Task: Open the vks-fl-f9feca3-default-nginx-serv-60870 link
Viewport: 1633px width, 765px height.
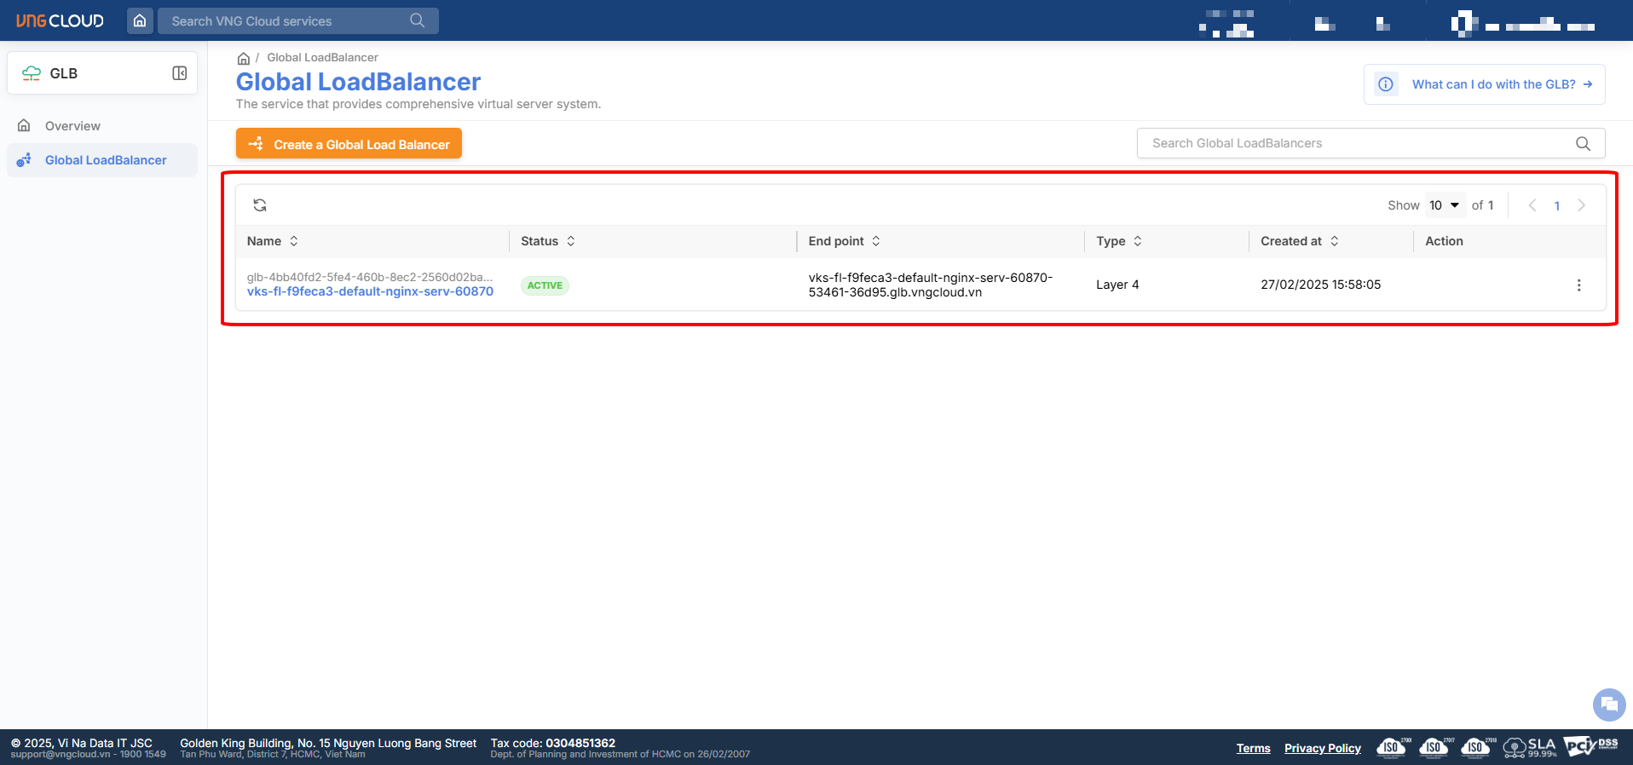Action: coord(370,291)
